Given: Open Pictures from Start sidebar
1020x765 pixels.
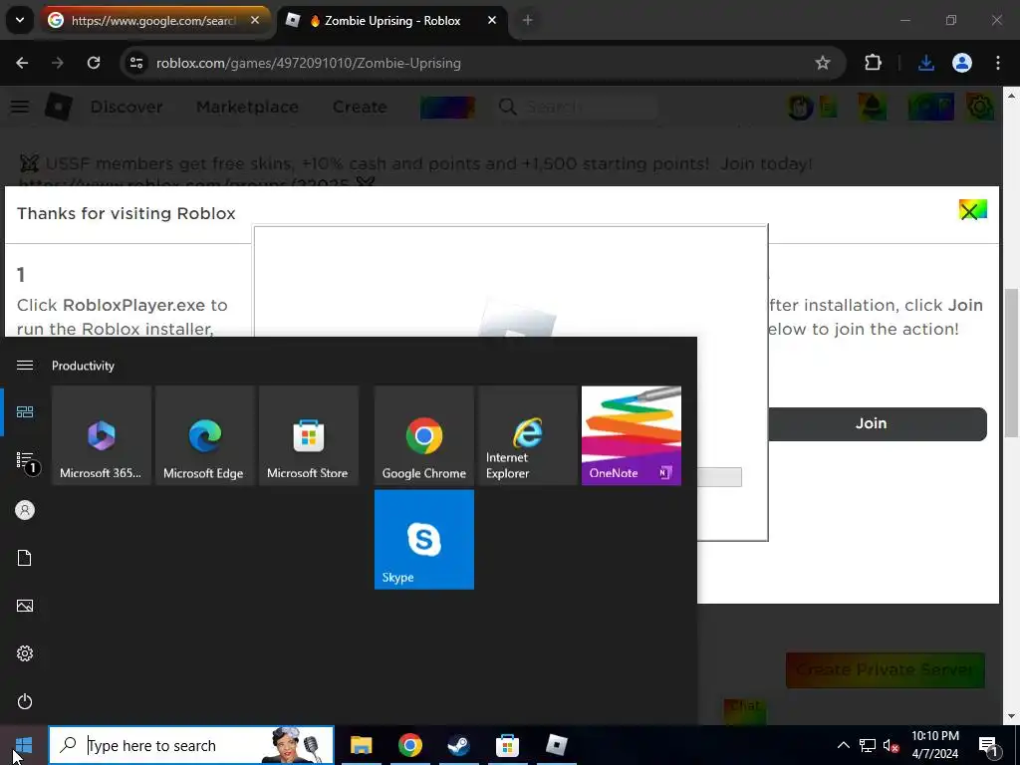Looking at the screenshot, I should [25, 606].
